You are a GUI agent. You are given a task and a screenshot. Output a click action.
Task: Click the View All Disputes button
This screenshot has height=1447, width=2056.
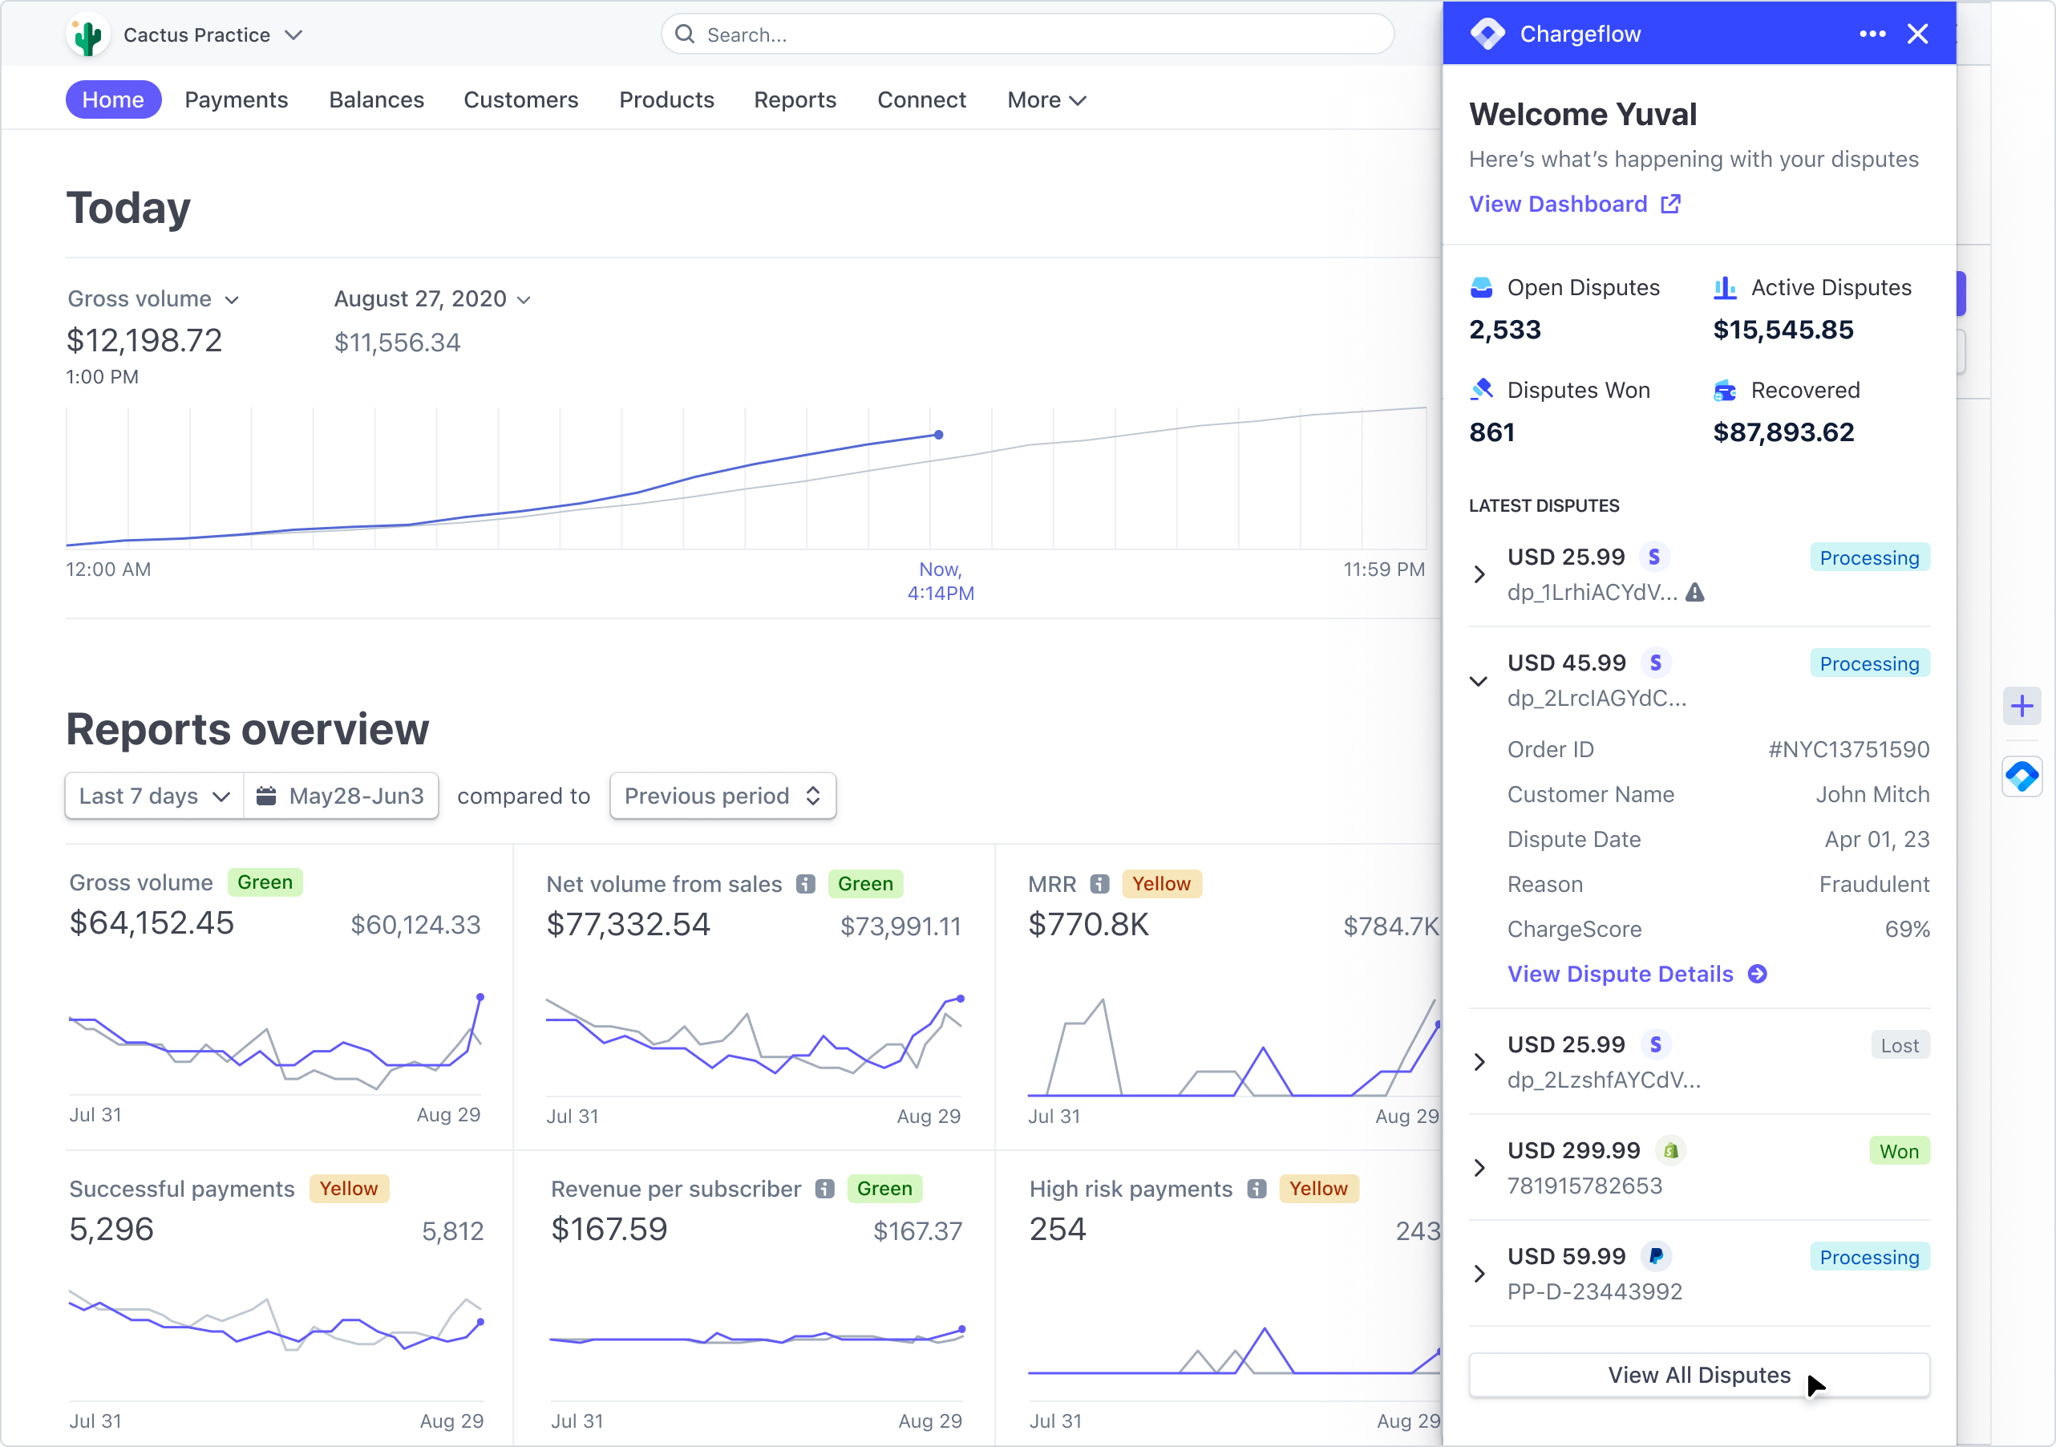(1698, 1376)
